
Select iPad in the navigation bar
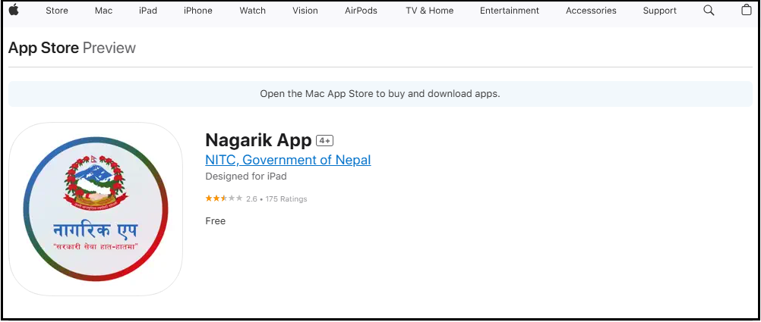[149, 11]
